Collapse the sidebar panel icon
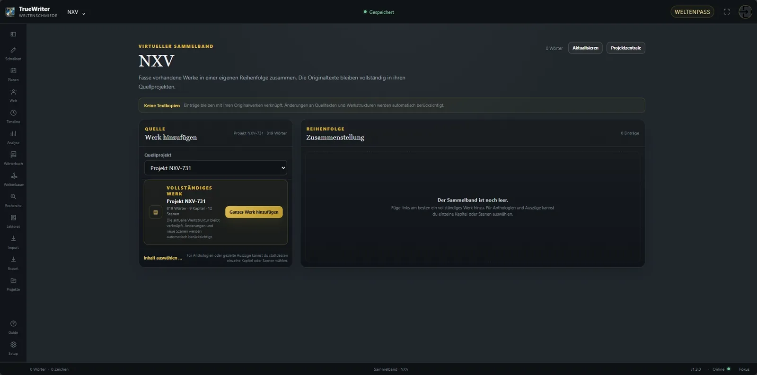Viewport: 757px width, 375px height. click(x=13, y=34)
